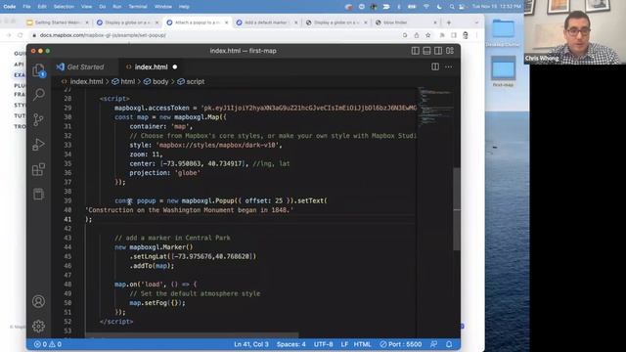Screen dimensions: 626x352
Task: Click the Ln 41, Col 3 cursor position
Action: (x=251, y=344)
